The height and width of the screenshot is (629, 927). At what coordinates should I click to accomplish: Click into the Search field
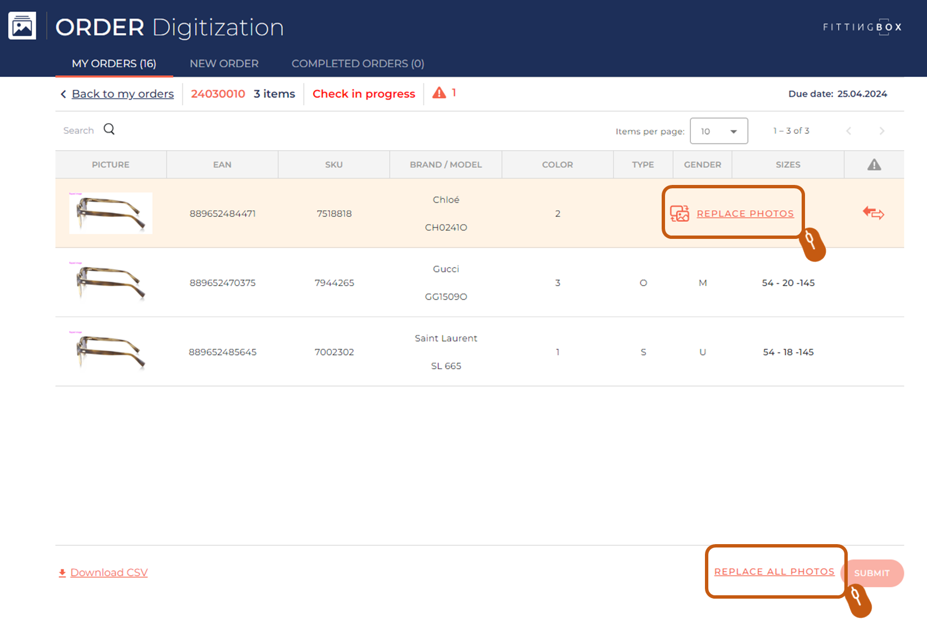(x=79, y=130)
